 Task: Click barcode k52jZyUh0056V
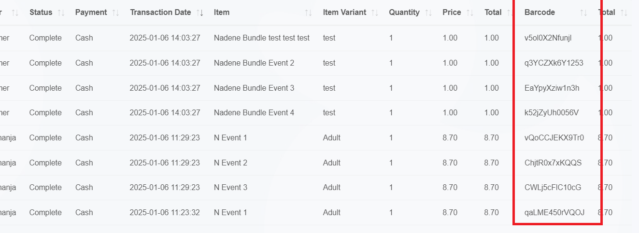point(552,112)
